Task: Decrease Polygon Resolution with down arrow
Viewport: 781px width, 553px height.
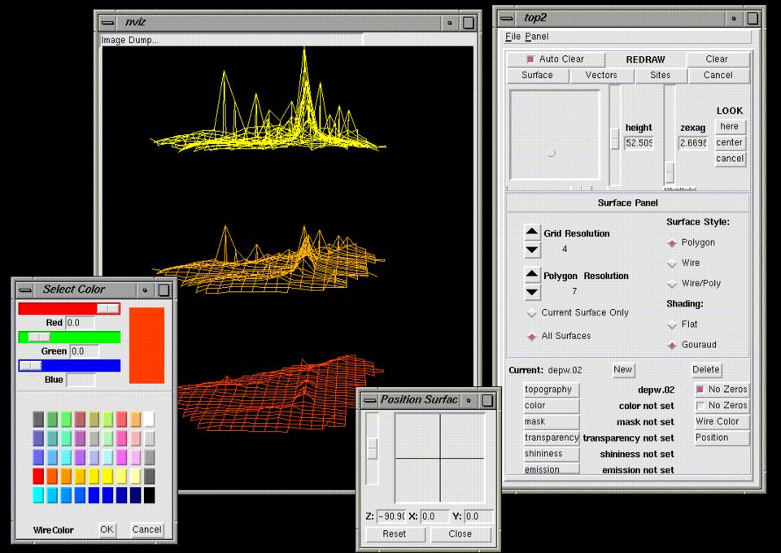Action: (x=532, y=292)
